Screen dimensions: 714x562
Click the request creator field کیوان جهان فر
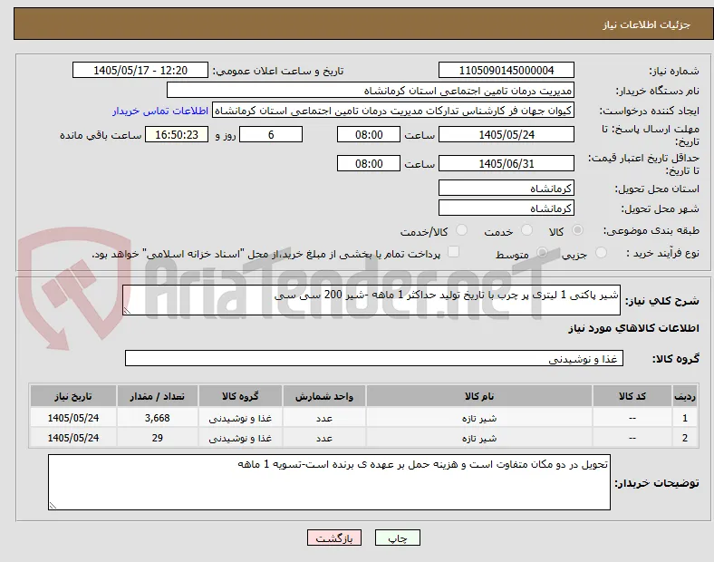(x=393, y=111)
